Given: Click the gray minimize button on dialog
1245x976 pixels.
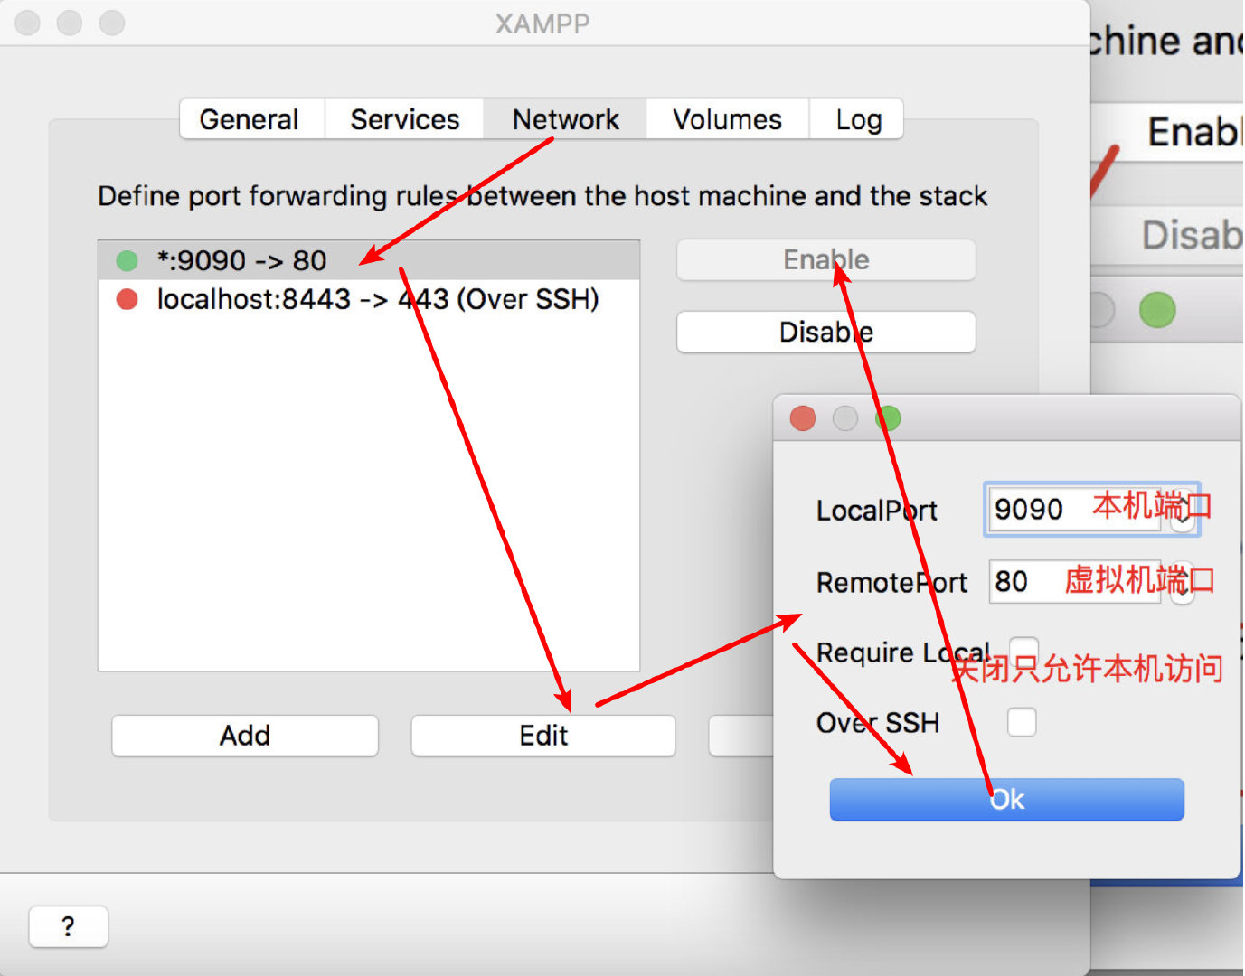Looking at the screenshot, I should coord(845,418).
